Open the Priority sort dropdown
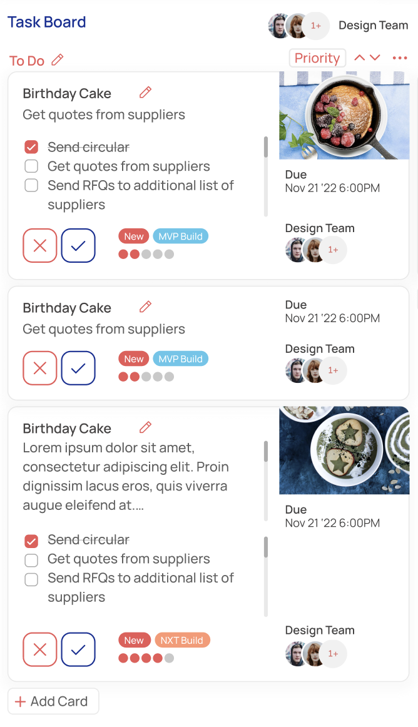 [x=317, y=58]
